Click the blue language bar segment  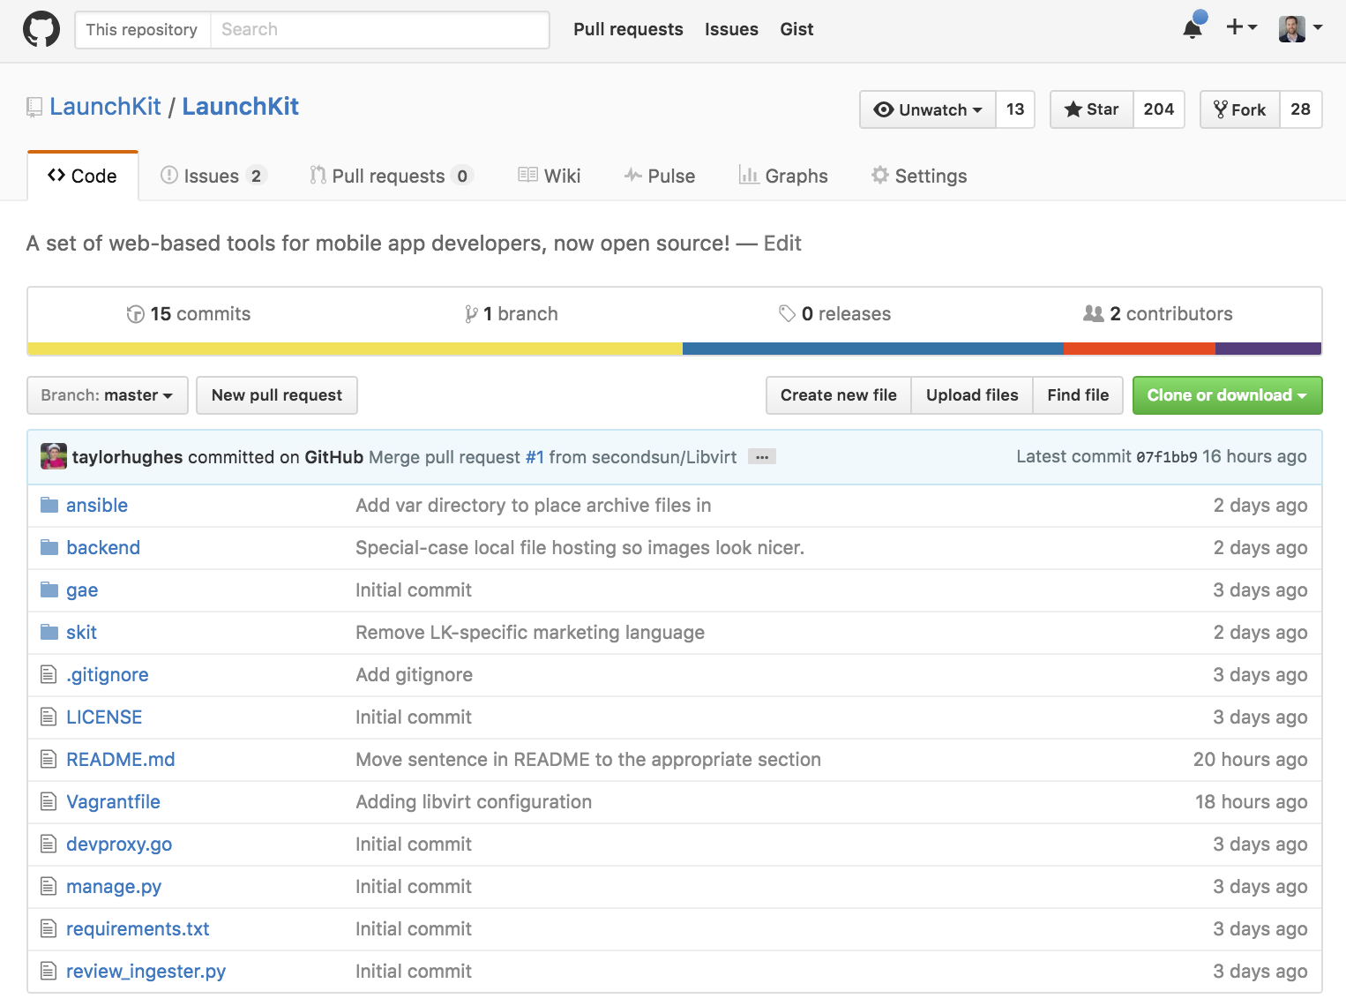[x=873, y=349]
